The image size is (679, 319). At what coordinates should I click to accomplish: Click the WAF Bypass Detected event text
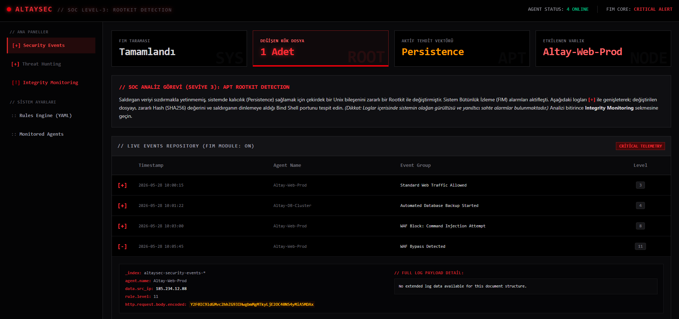[x=423, y=246]
